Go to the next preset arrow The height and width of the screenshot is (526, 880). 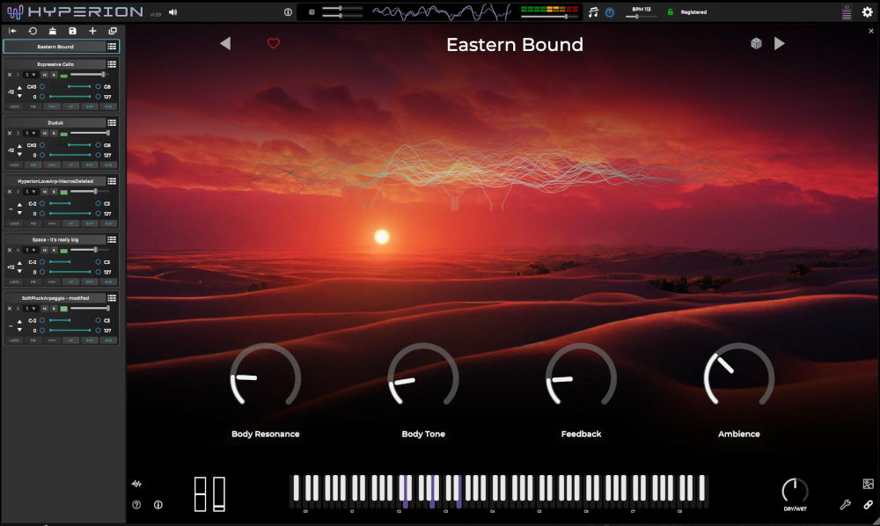[x=779, y=44]
